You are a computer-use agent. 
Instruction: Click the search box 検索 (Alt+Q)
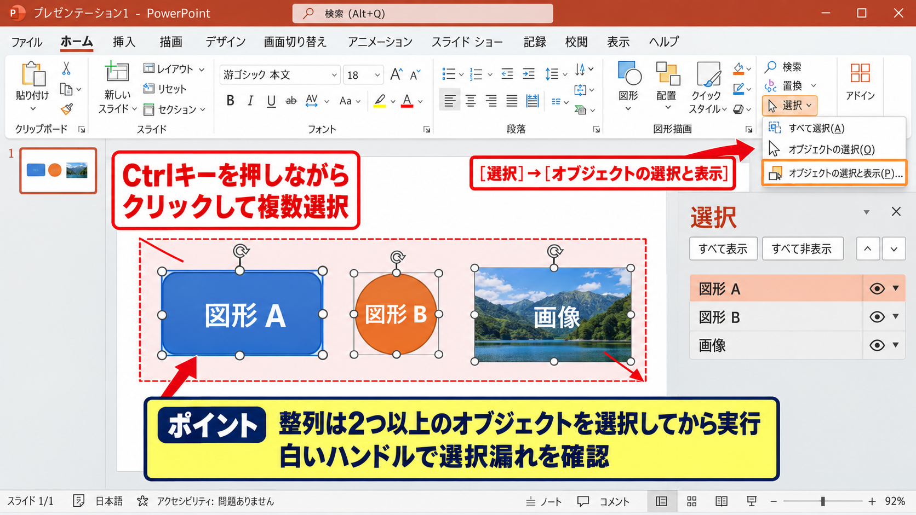(x=422, y=13)
